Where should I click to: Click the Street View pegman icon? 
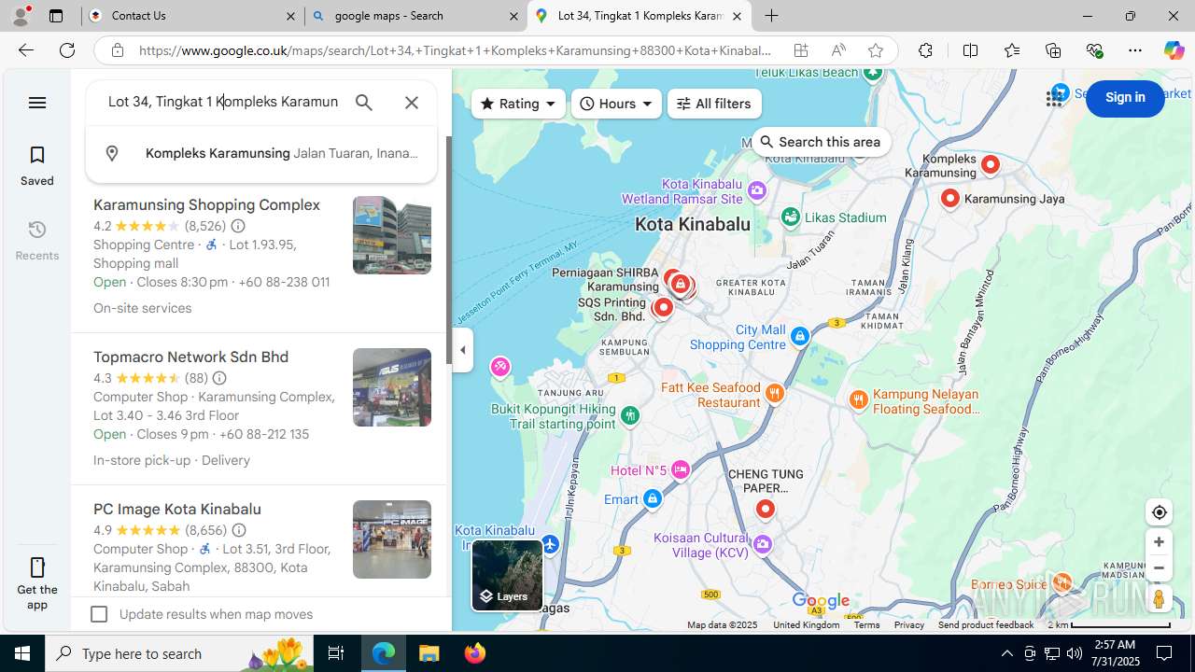coord(1159,599)
